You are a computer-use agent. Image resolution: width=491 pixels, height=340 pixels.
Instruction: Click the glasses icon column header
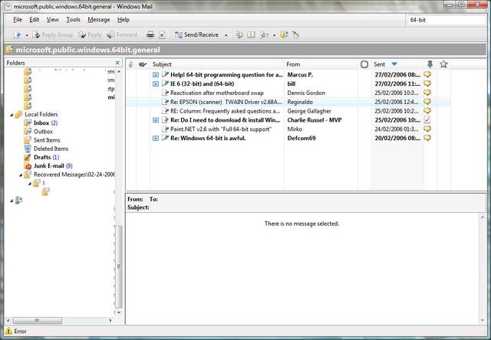143,64
